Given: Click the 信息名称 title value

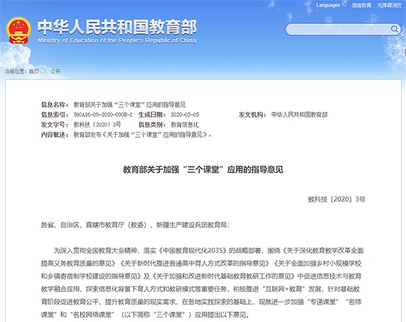Looking at the screenshot, I should point(129,104).
